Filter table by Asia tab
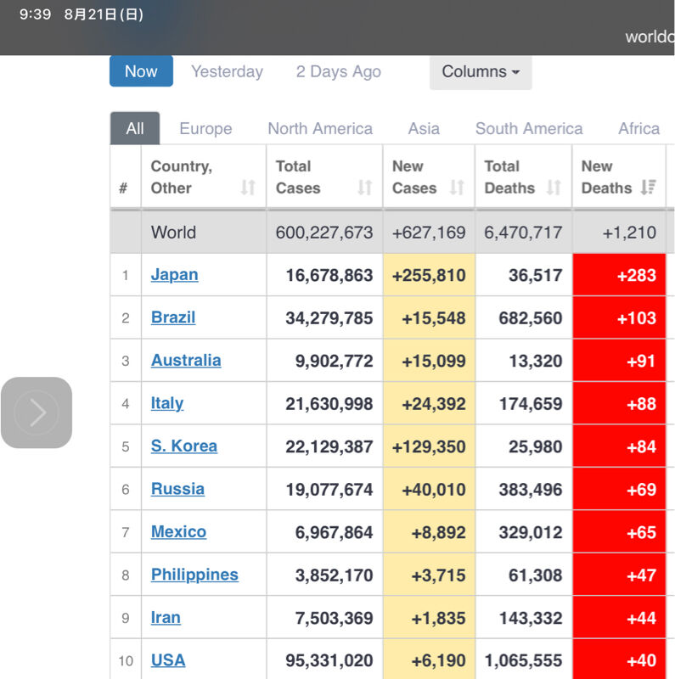This screenshot has width=675, height=679. [x=424, y=129]
